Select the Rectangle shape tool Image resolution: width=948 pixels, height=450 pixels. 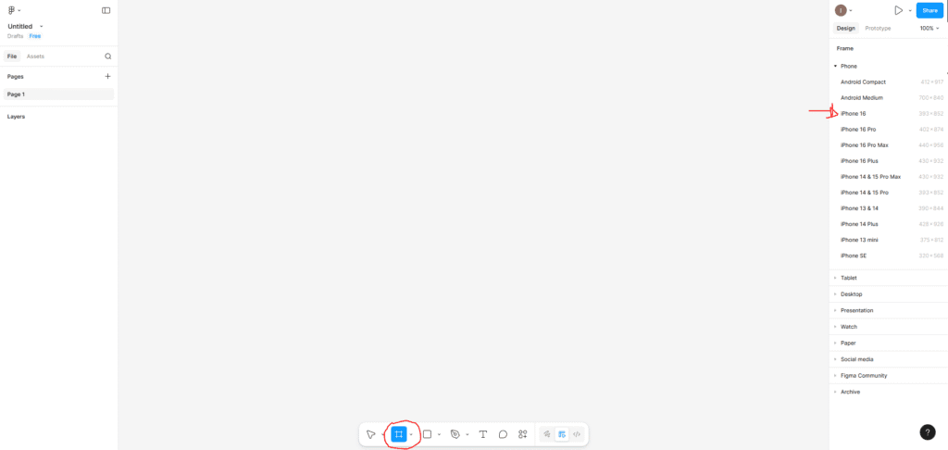[427, 434]
